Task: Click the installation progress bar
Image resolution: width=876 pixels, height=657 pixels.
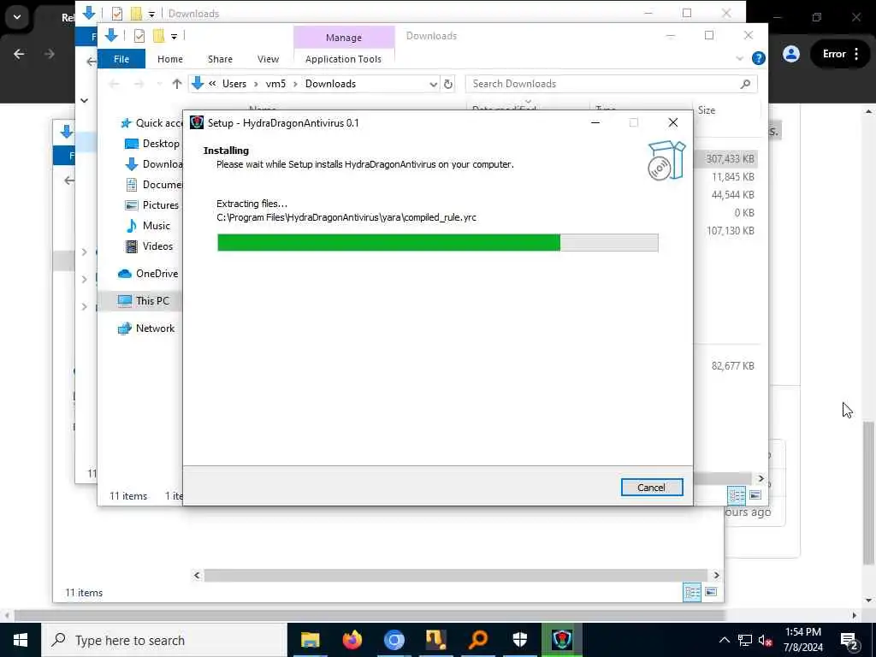Action: pos(437,242)
